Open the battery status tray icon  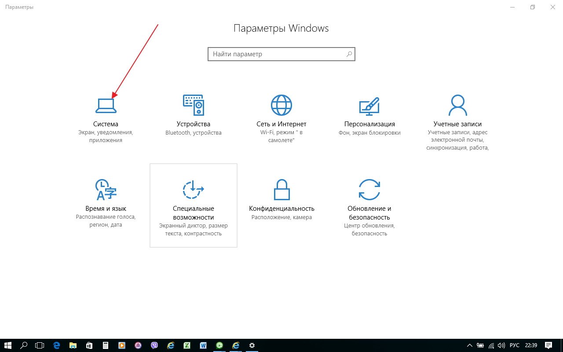point(481,345)
